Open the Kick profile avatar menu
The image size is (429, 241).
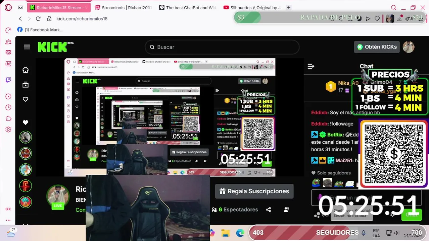[x=409, y=47]
